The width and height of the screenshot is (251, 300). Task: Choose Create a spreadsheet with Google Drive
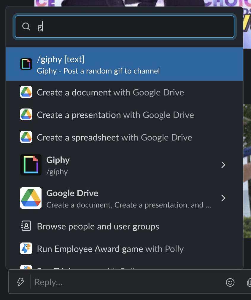[x=124, y=137]
